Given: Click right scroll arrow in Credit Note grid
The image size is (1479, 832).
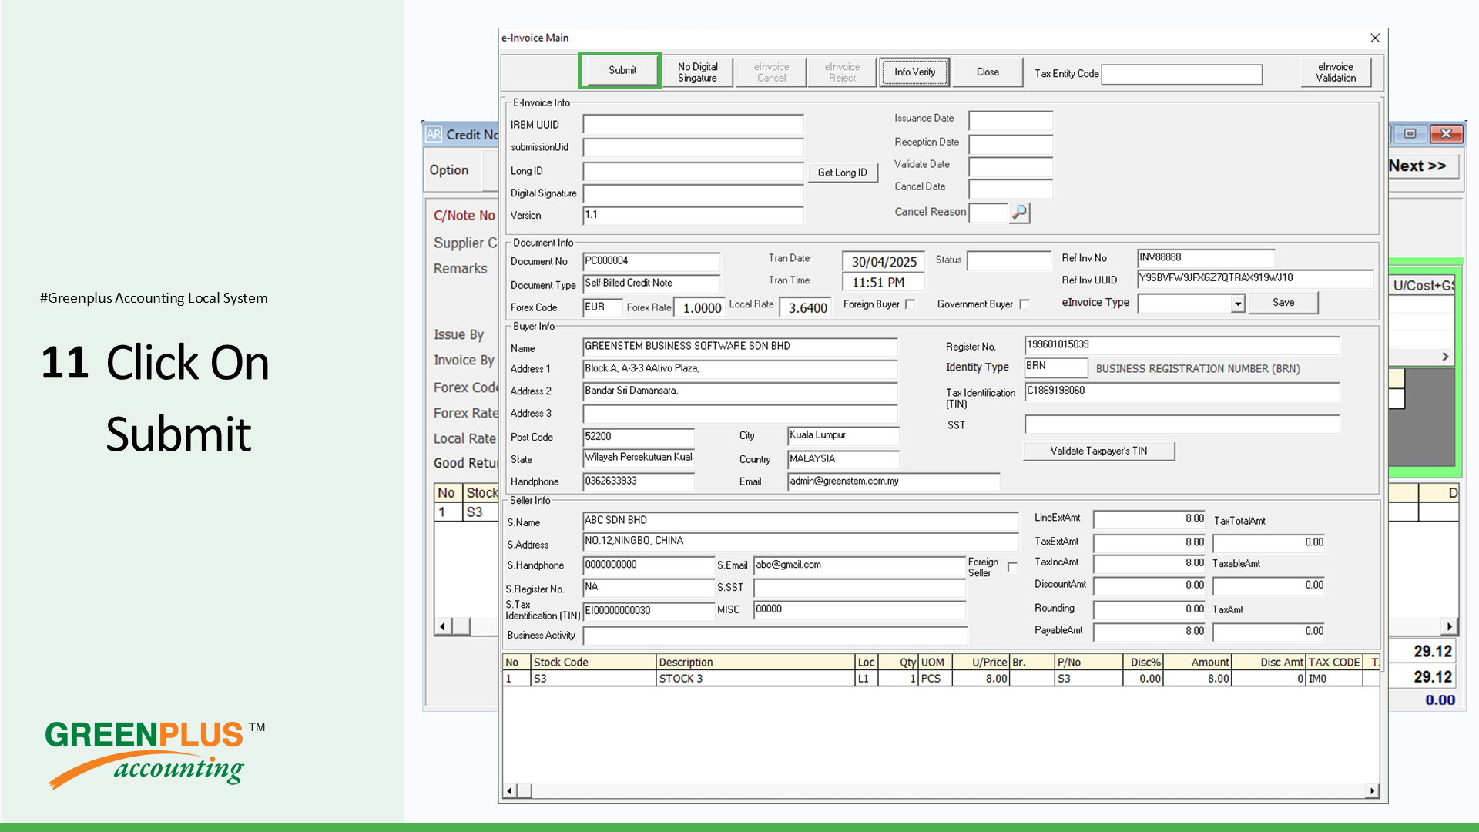Looking at the screenshot, I should tap(1450, 626).
